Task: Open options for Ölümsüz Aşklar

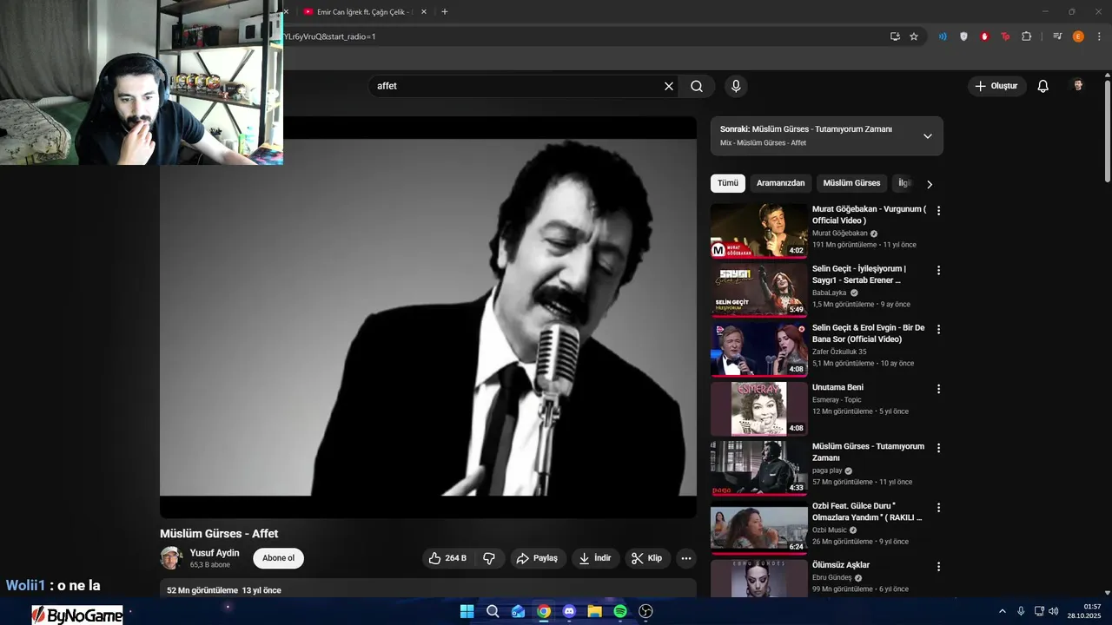Action: point(938,567)
